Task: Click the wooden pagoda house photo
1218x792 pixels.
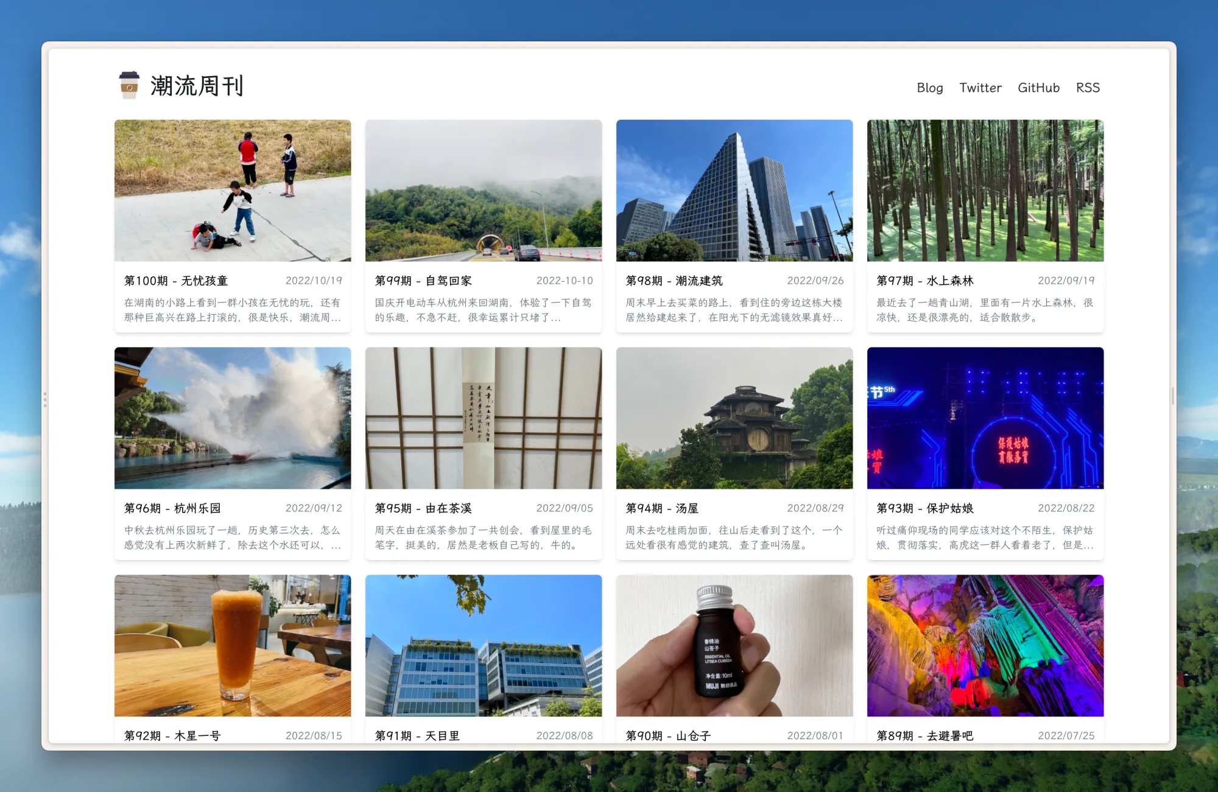Action: tap(734, 418)
